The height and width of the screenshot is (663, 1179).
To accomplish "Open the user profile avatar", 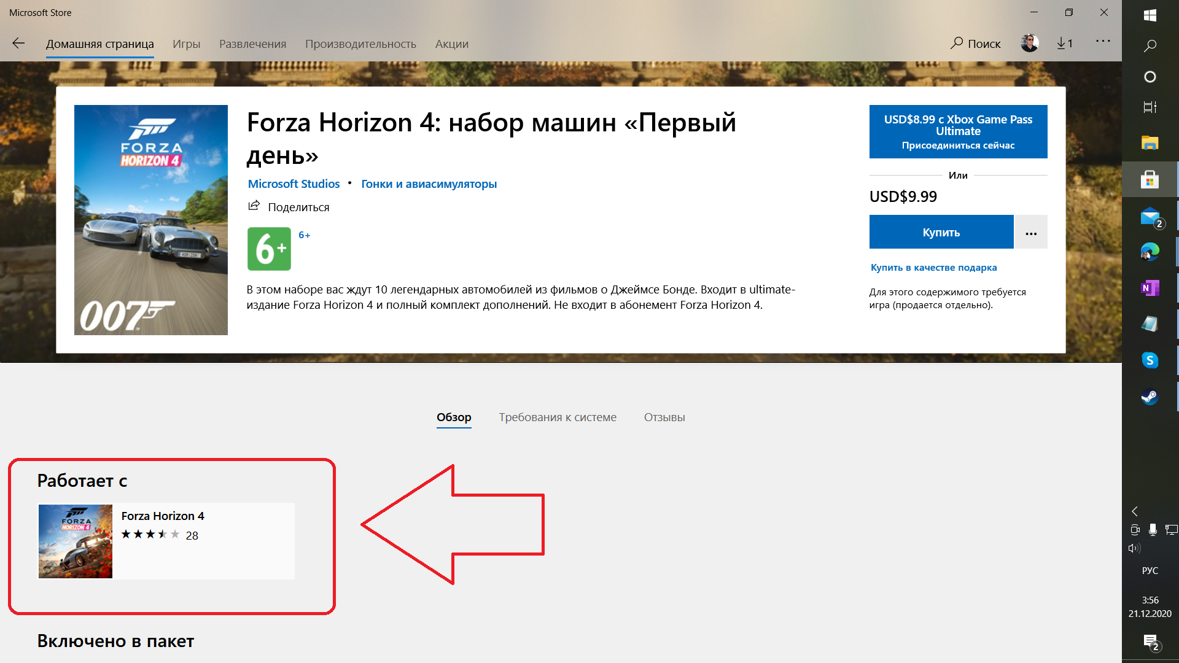I will tap(1029, 43).
